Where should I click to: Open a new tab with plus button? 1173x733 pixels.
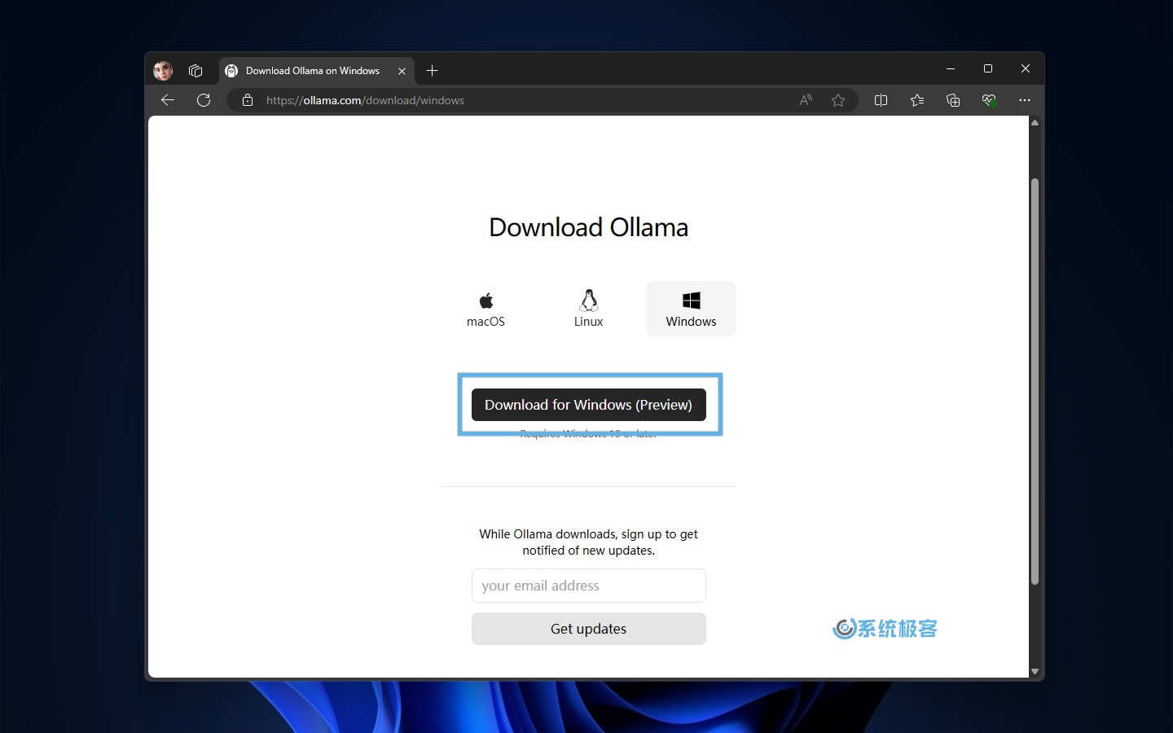(x=433, y=71)
